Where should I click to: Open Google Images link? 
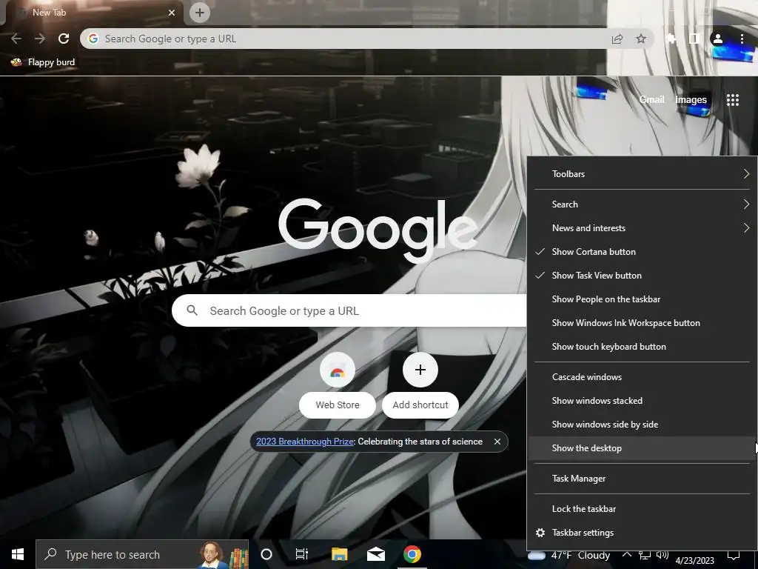(691, 100)
